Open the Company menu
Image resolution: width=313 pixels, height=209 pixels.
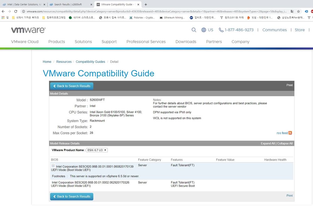click(x=240, y=42)
